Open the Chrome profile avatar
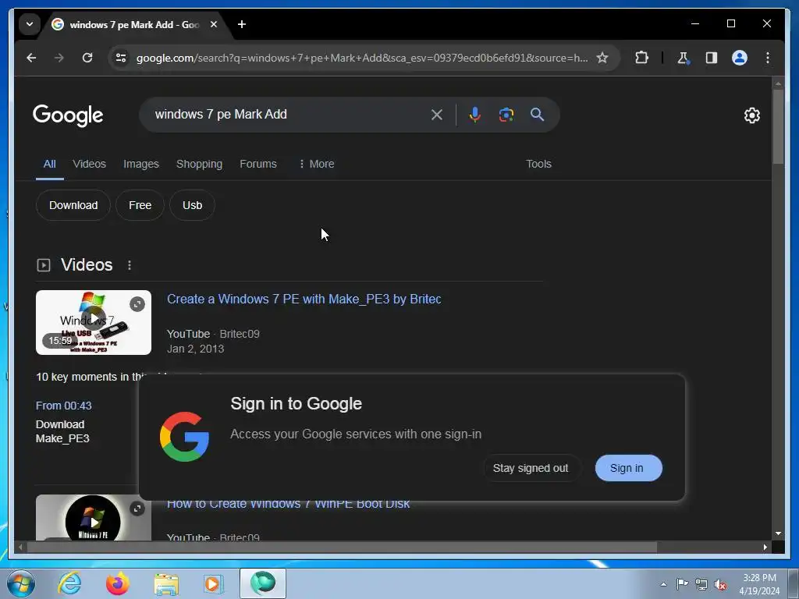Screen dimensions: 799x599 click(x=740, y=58)
